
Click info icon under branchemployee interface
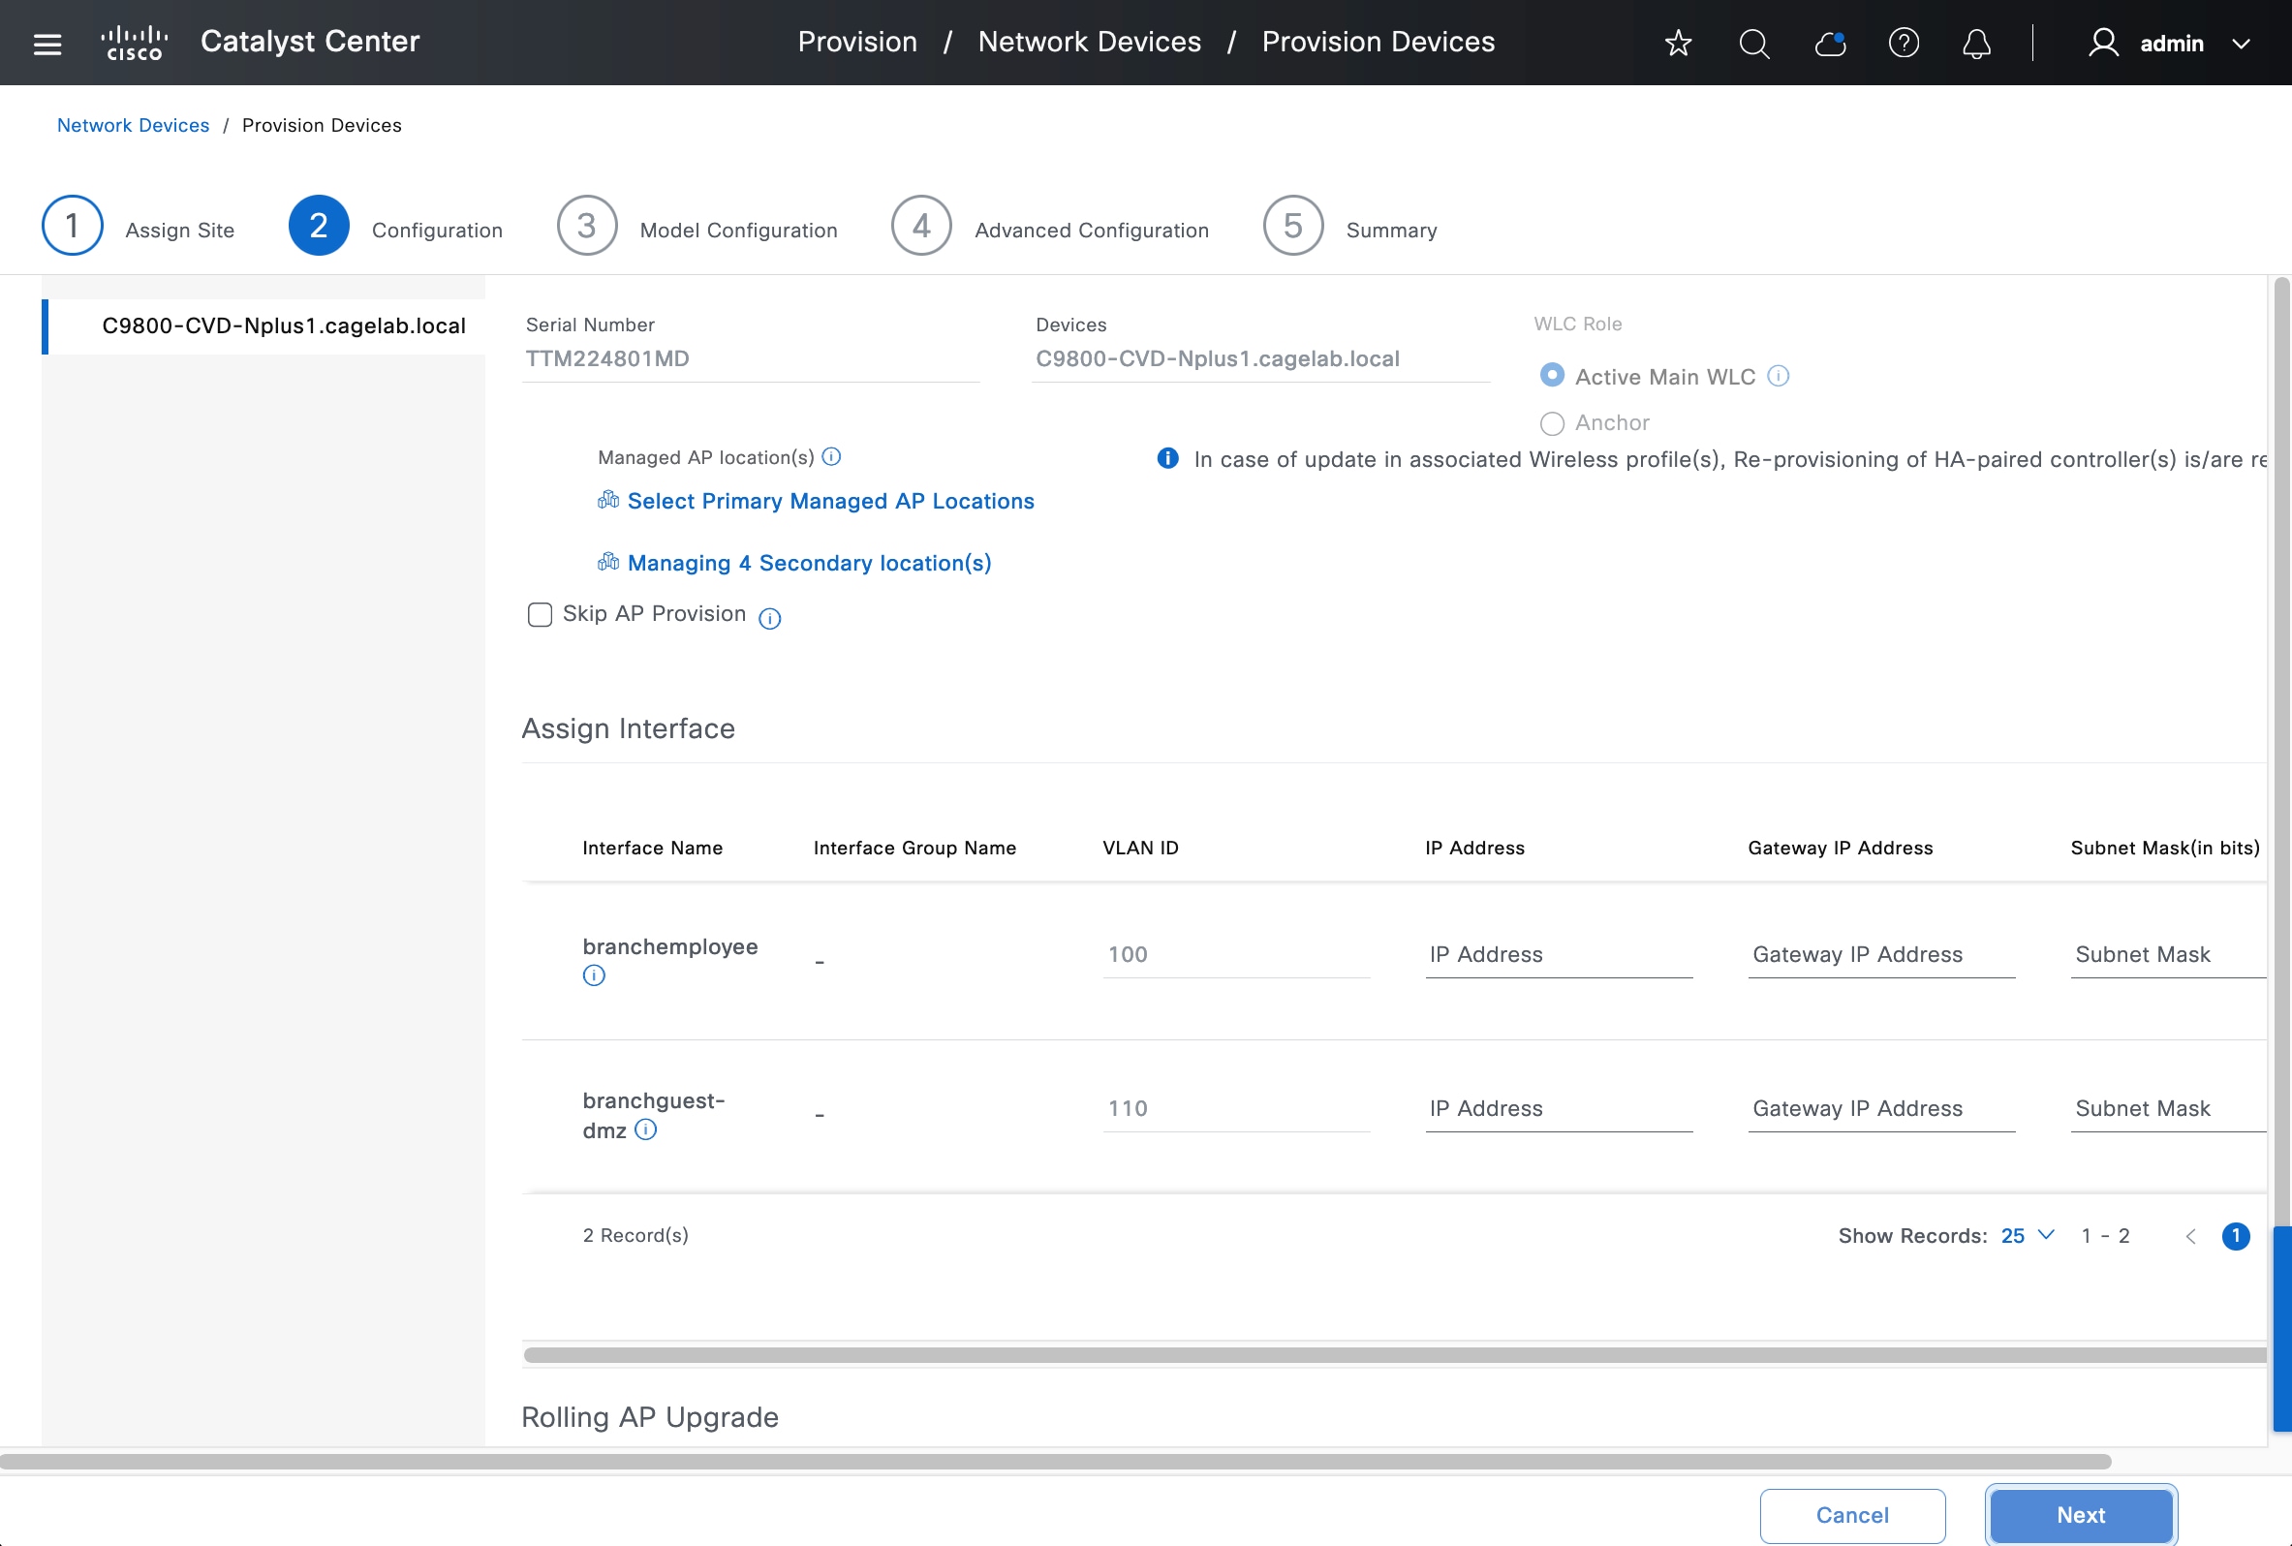[x=594, y=976]
